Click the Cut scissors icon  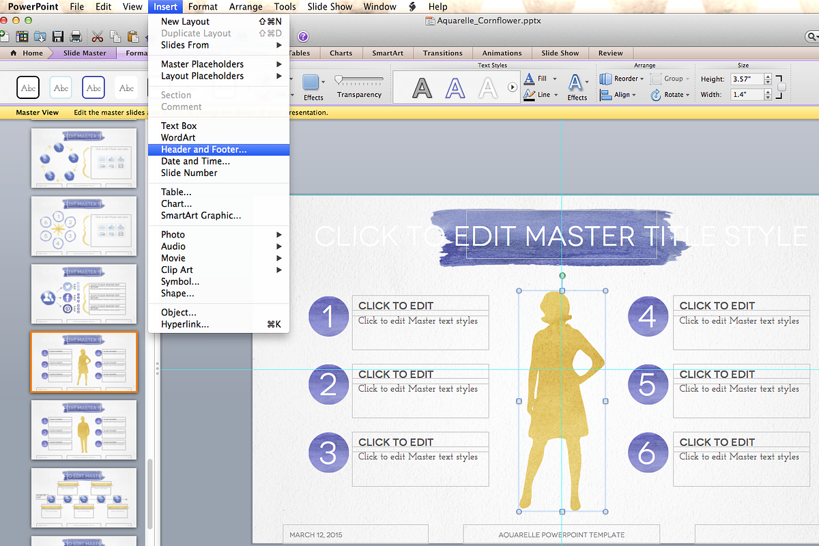[x=98, y=36]
